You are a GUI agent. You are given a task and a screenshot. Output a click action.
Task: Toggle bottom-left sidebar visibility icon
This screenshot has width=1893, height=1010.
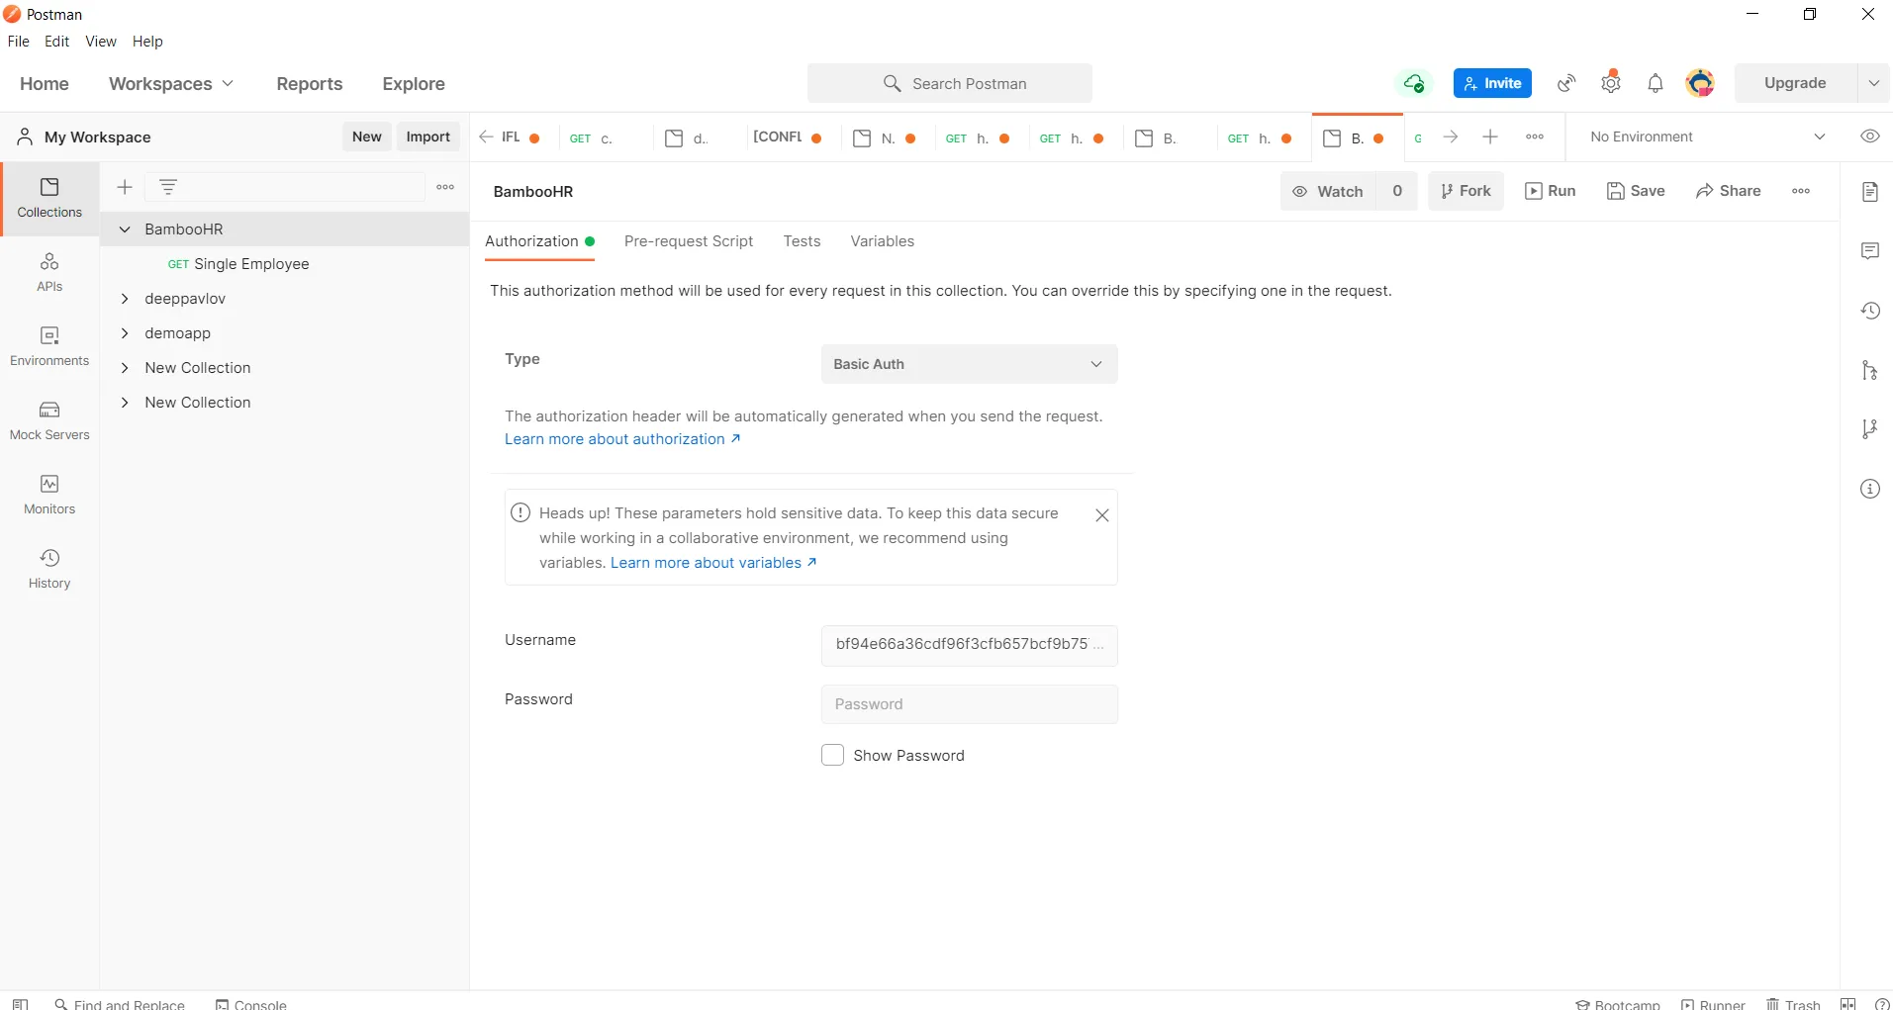(x=20, y=1003)
